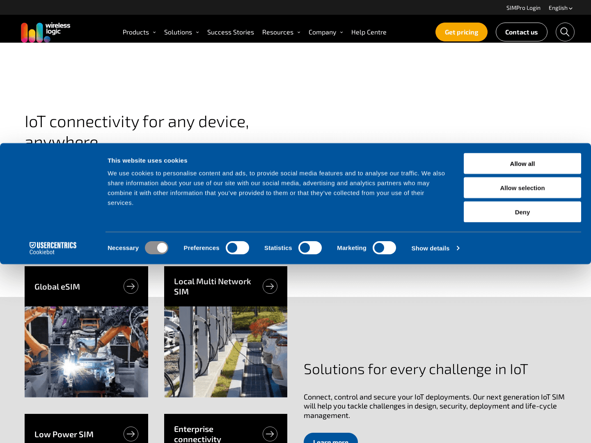Click the Wireless Logic logo

[46, 32]
